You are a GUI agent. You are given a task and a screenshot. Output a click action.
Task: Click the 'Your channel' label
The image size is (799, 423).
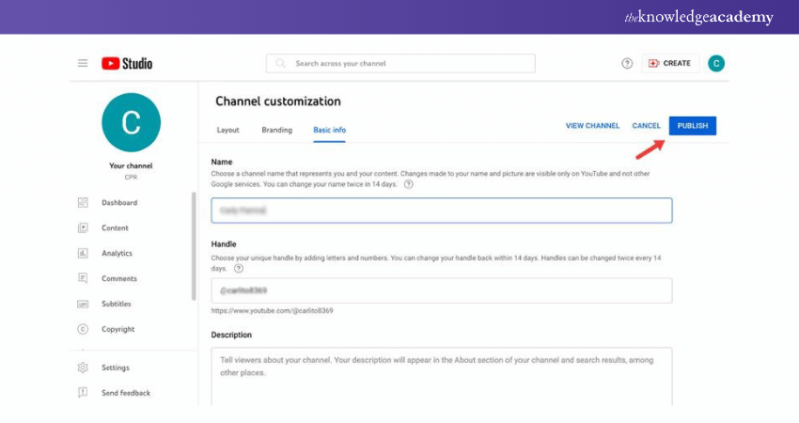pyautogui.click(x=131, y=165)
